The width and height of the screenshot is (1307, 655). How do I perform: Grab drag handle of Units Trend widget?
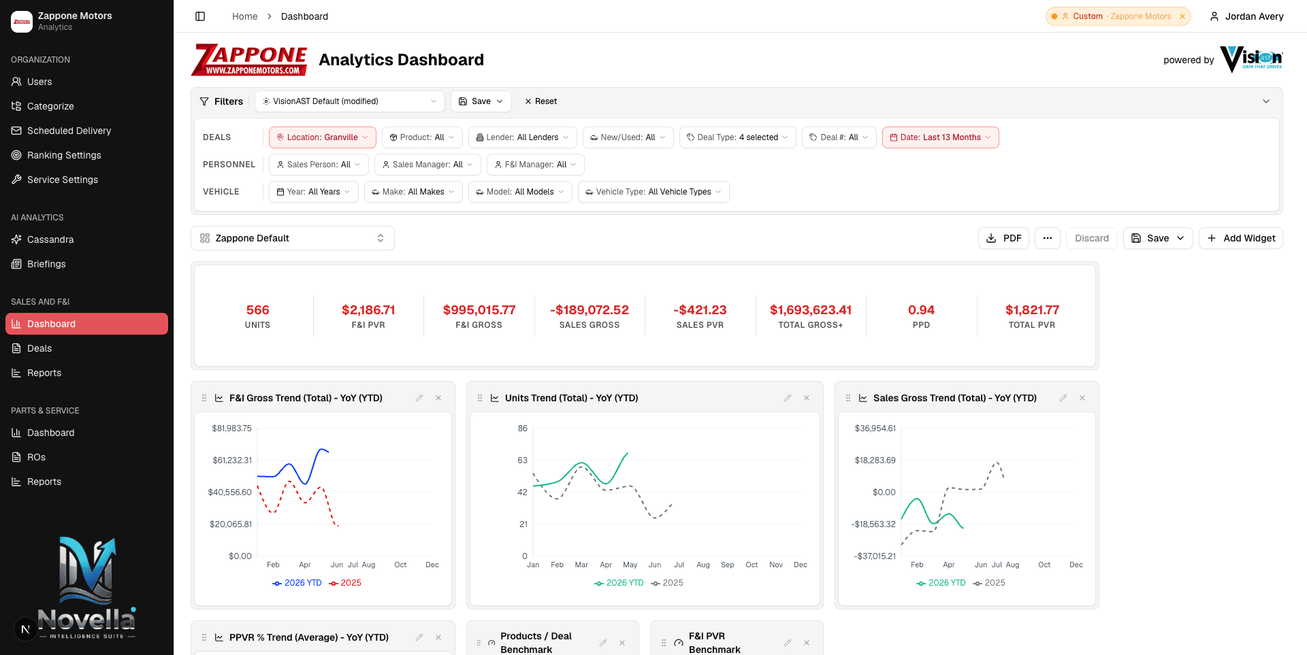click(x=480, y=398)
